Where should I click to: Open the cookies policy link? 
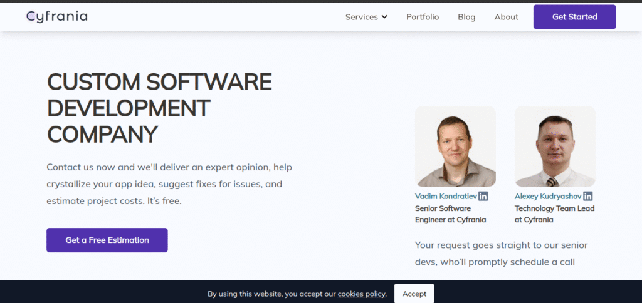362,294
